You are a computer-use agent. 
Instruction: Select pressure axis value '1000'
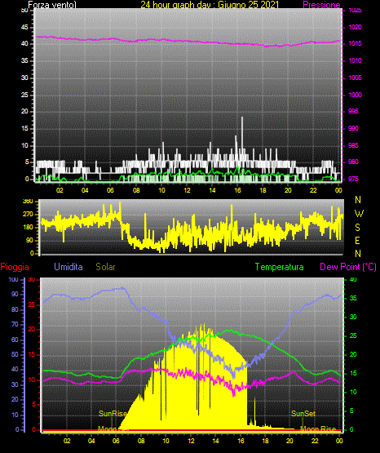pyautogui.click(x=355, y=95)
